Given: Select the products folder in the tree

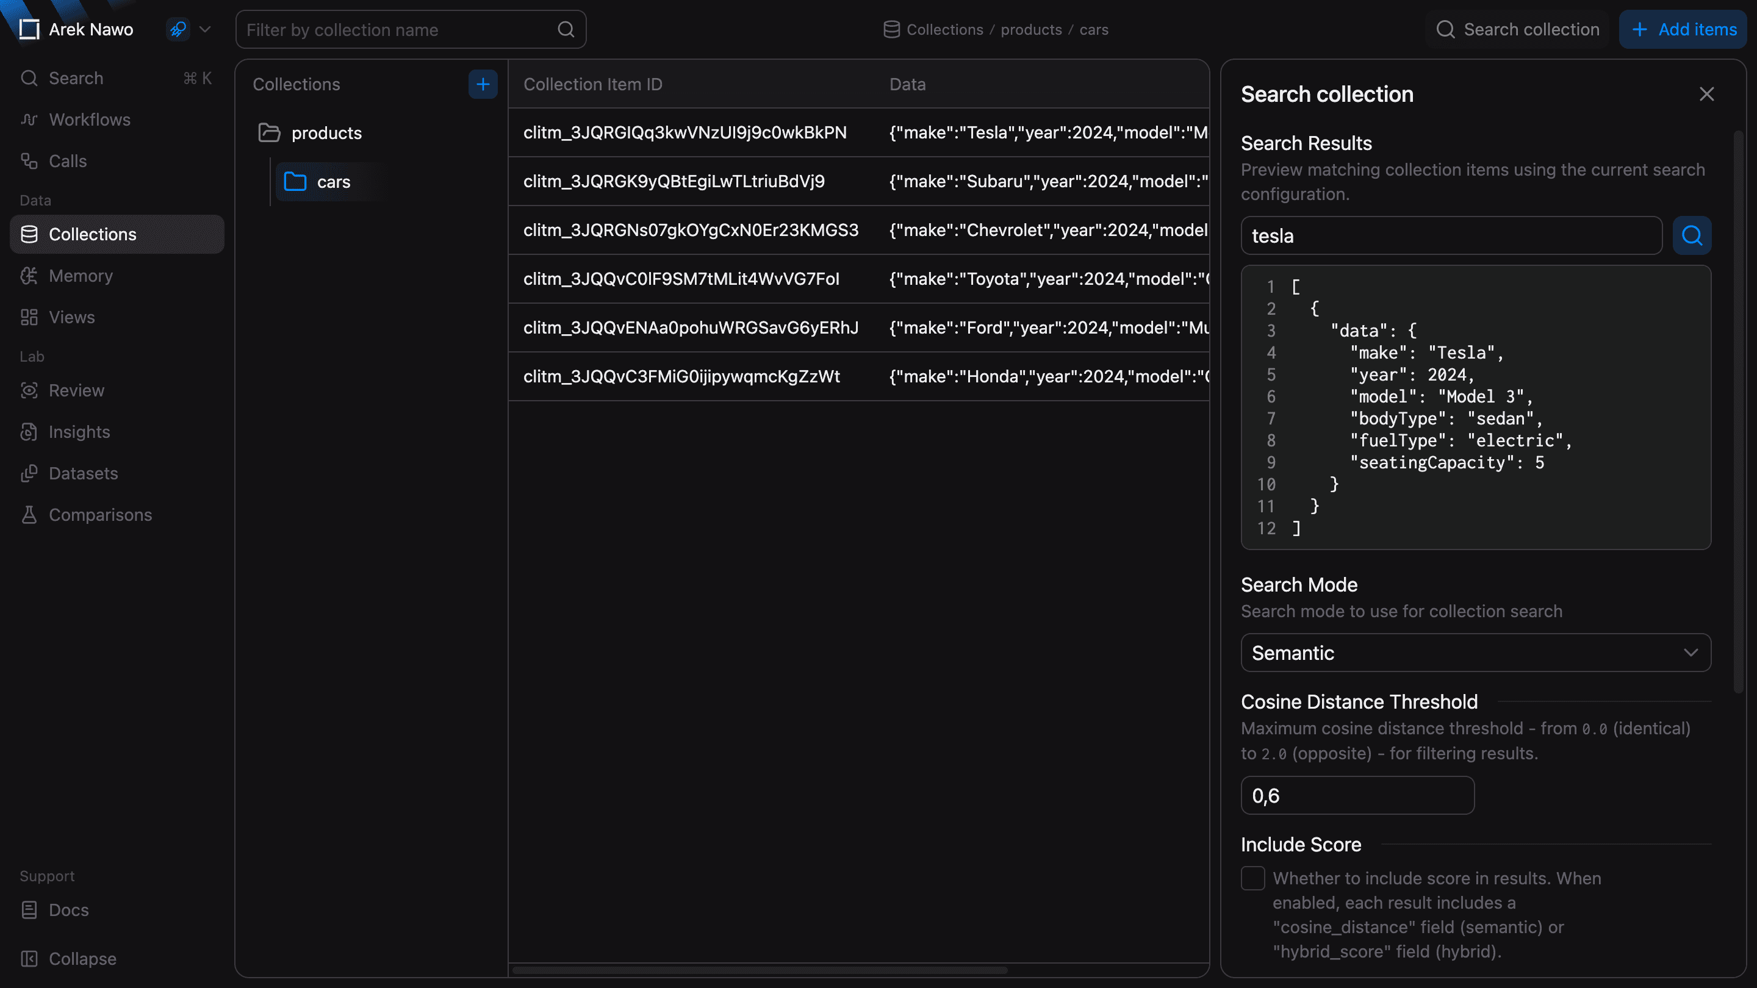Looking at the screenshot, I should (310, 133).
